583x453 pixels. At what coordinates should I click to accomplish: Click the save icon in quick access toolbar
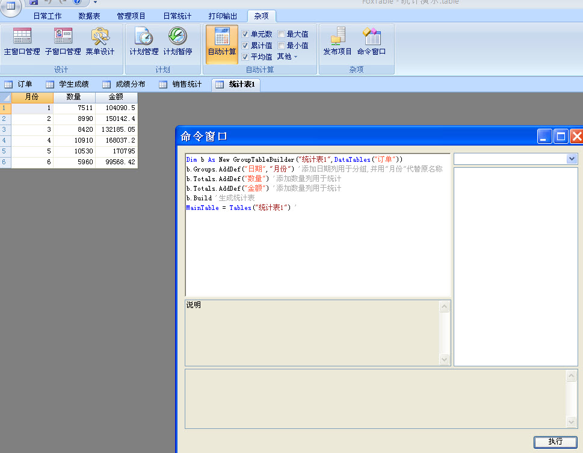coord(34,2)
